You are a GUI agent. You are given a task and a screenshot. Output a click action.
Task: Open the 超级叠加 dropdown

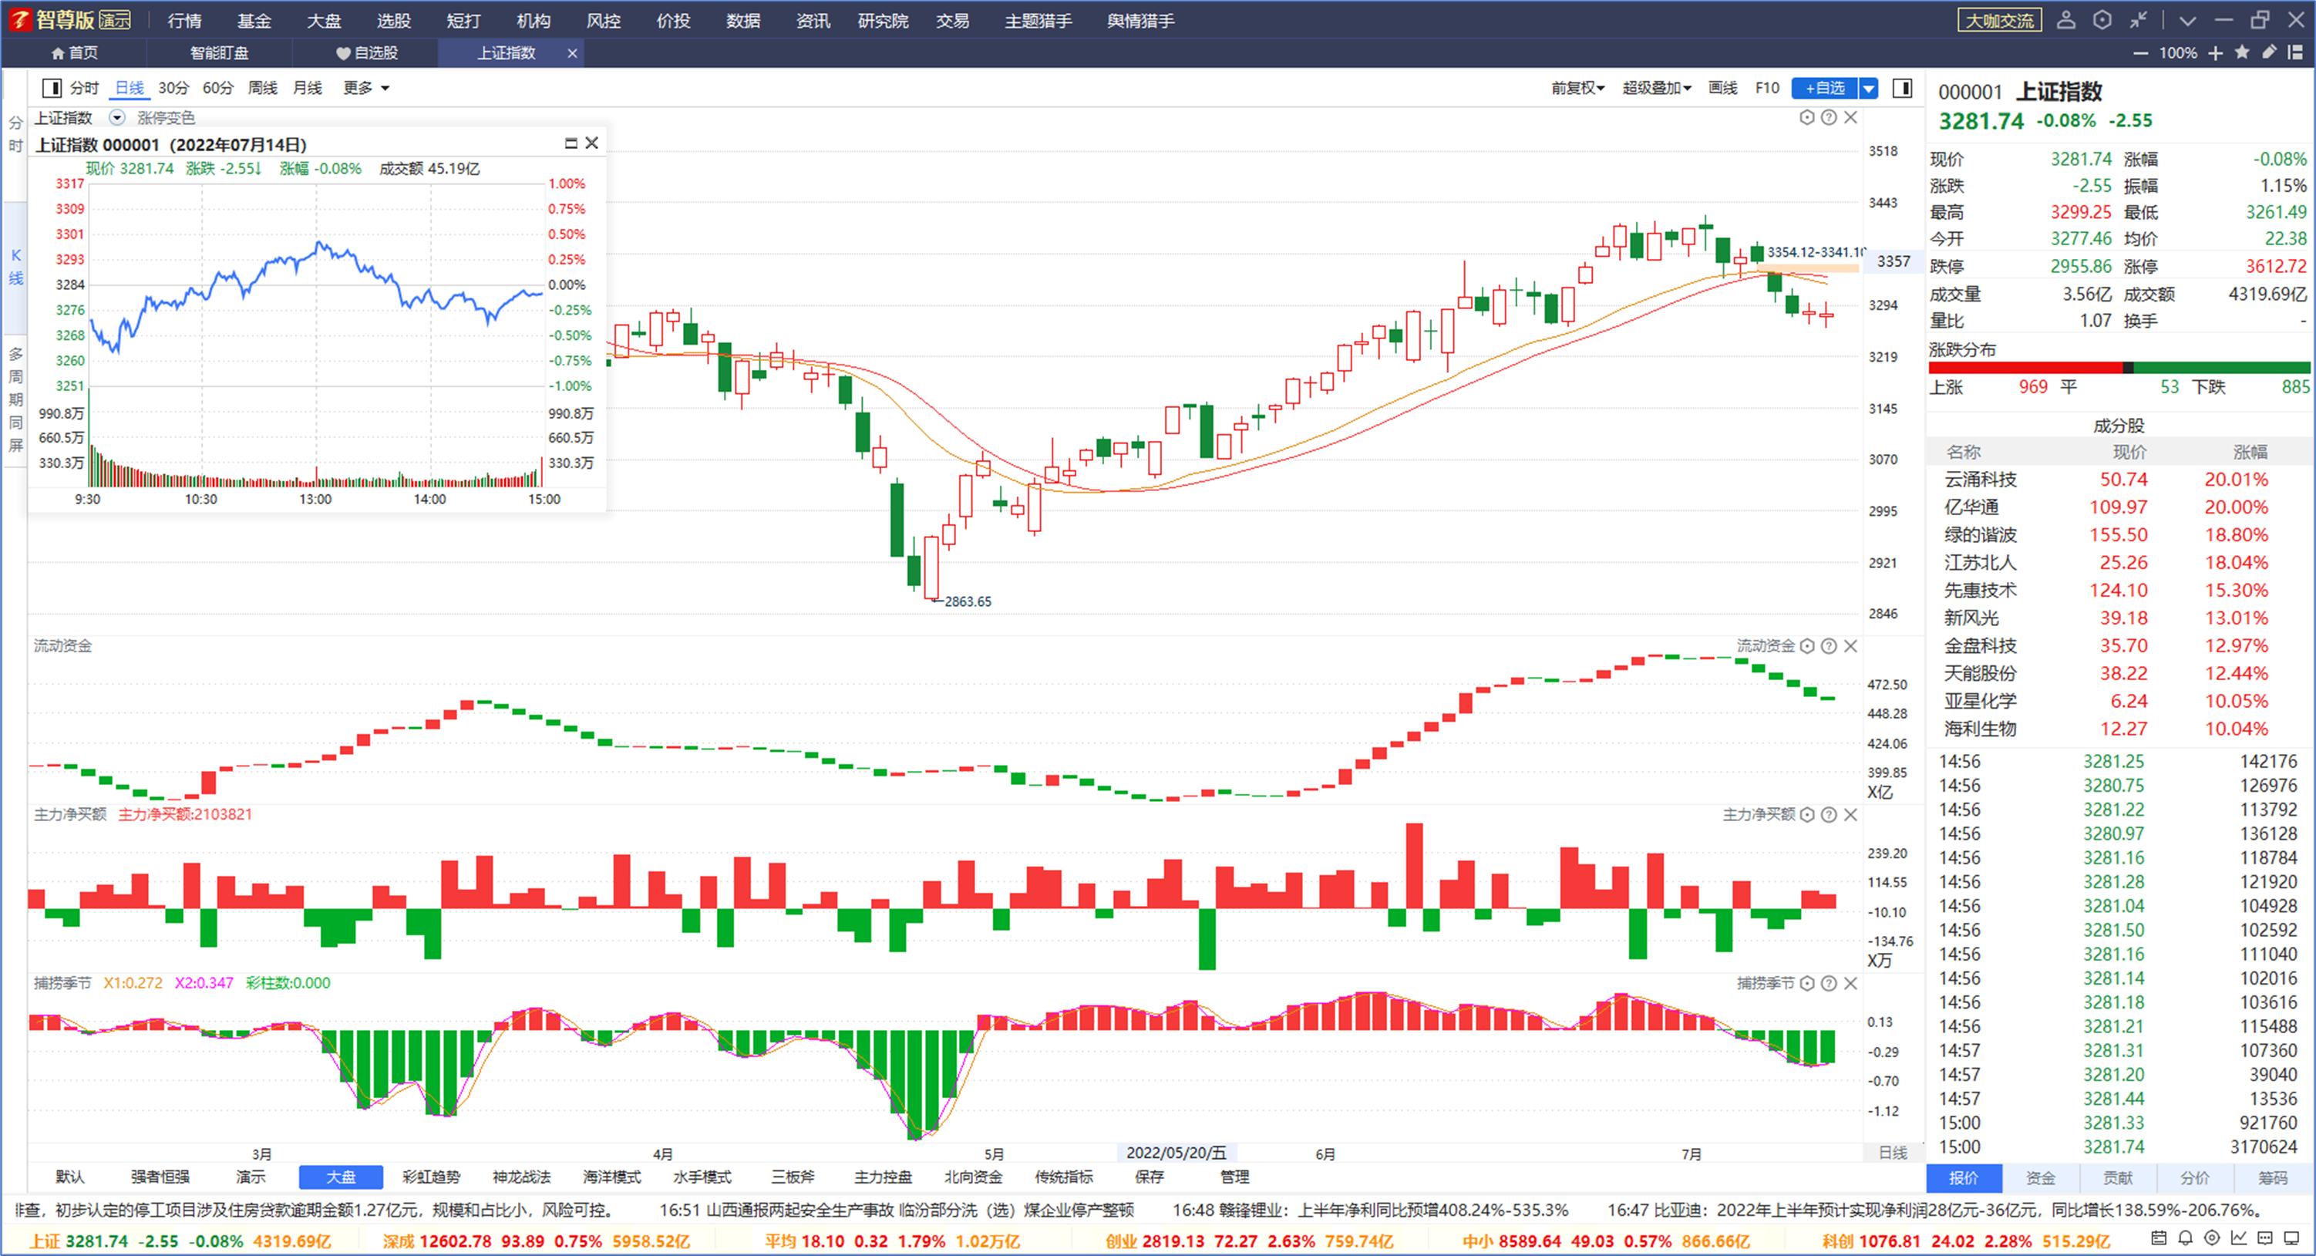(1657, 88)
